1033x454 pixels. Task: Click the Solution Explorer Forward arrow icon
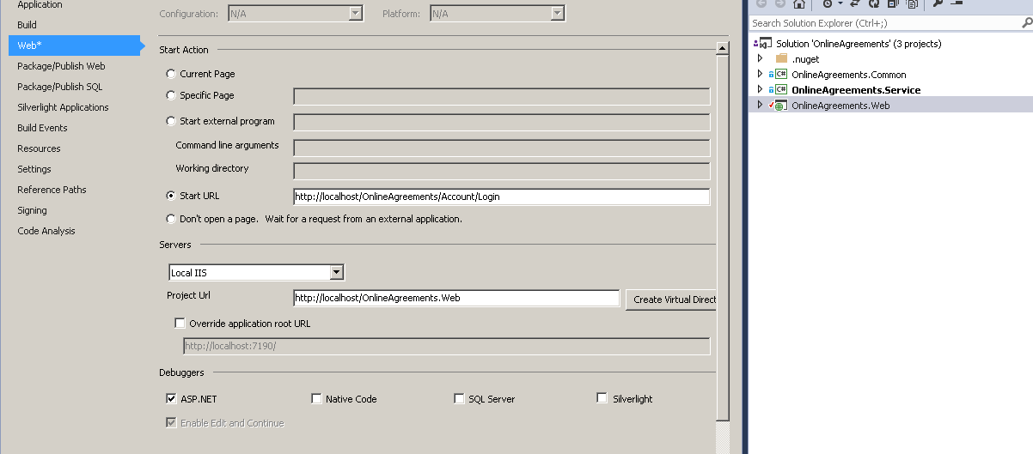[x=779, y=3]
